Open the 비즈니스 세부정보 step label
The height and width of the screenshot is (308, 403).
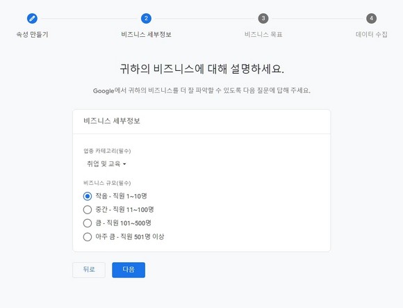click(x=146, y=35)
